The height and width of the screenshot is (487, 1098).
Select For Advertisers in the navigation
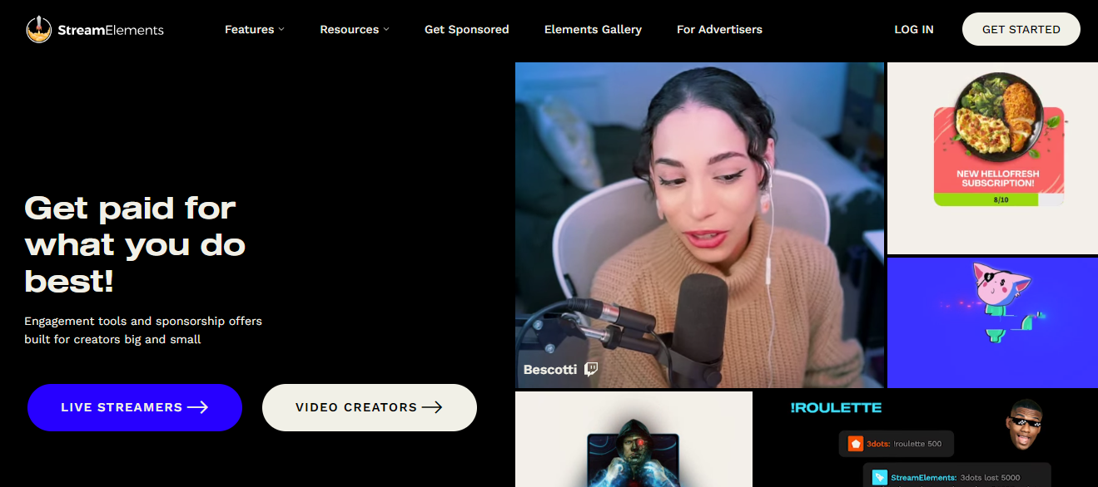click(719, 29)
